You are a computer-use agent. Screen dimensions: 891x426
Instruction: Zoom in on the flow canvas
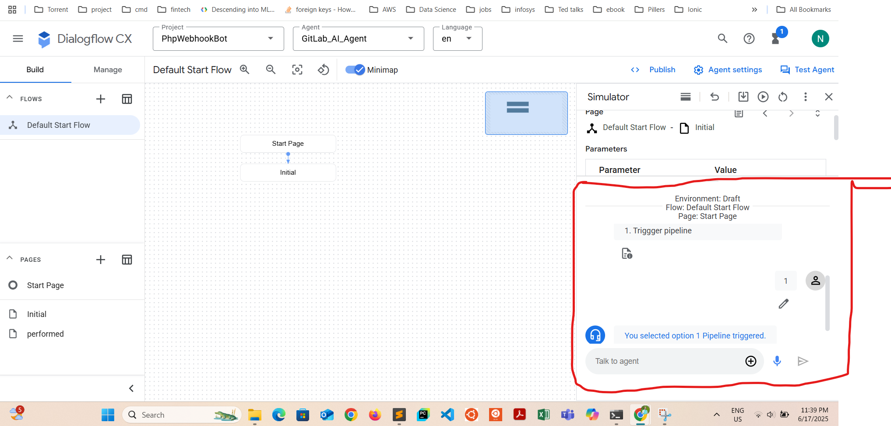[x=245, y=70]
